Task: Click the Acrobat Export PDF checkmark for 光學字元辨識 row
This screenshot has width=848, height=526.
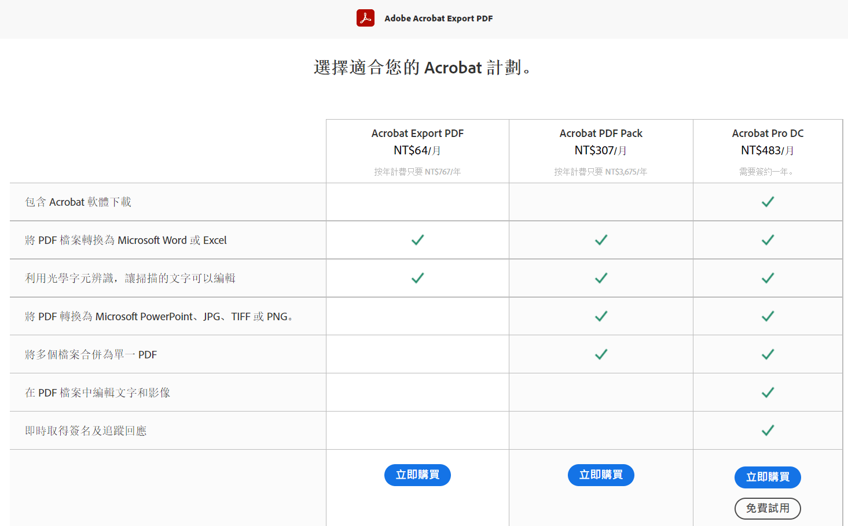Action: (x=417, y=278)
